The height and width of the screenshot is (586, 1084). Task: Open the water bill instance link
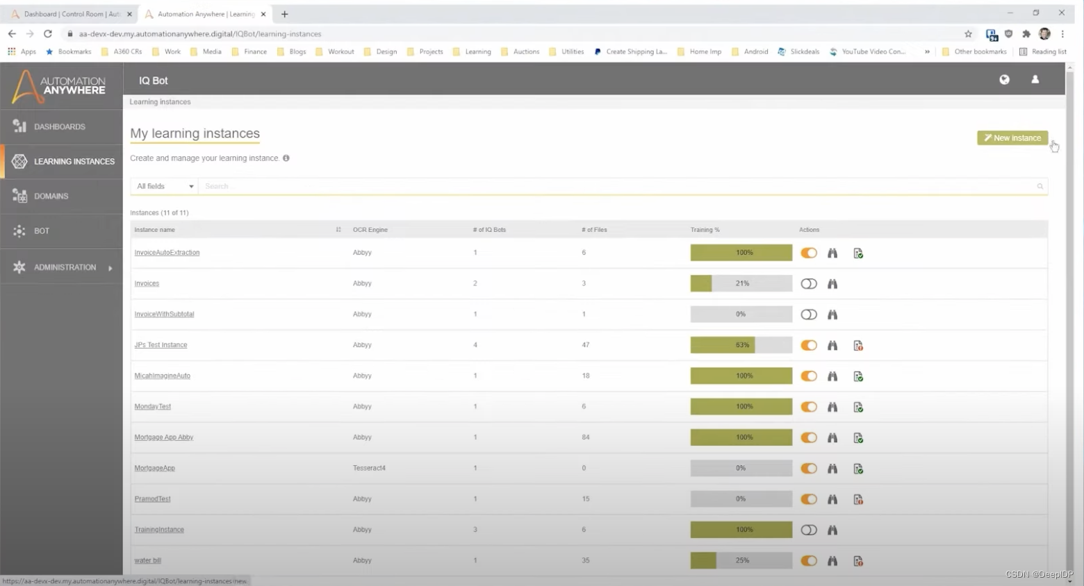[x=147, y=560]
